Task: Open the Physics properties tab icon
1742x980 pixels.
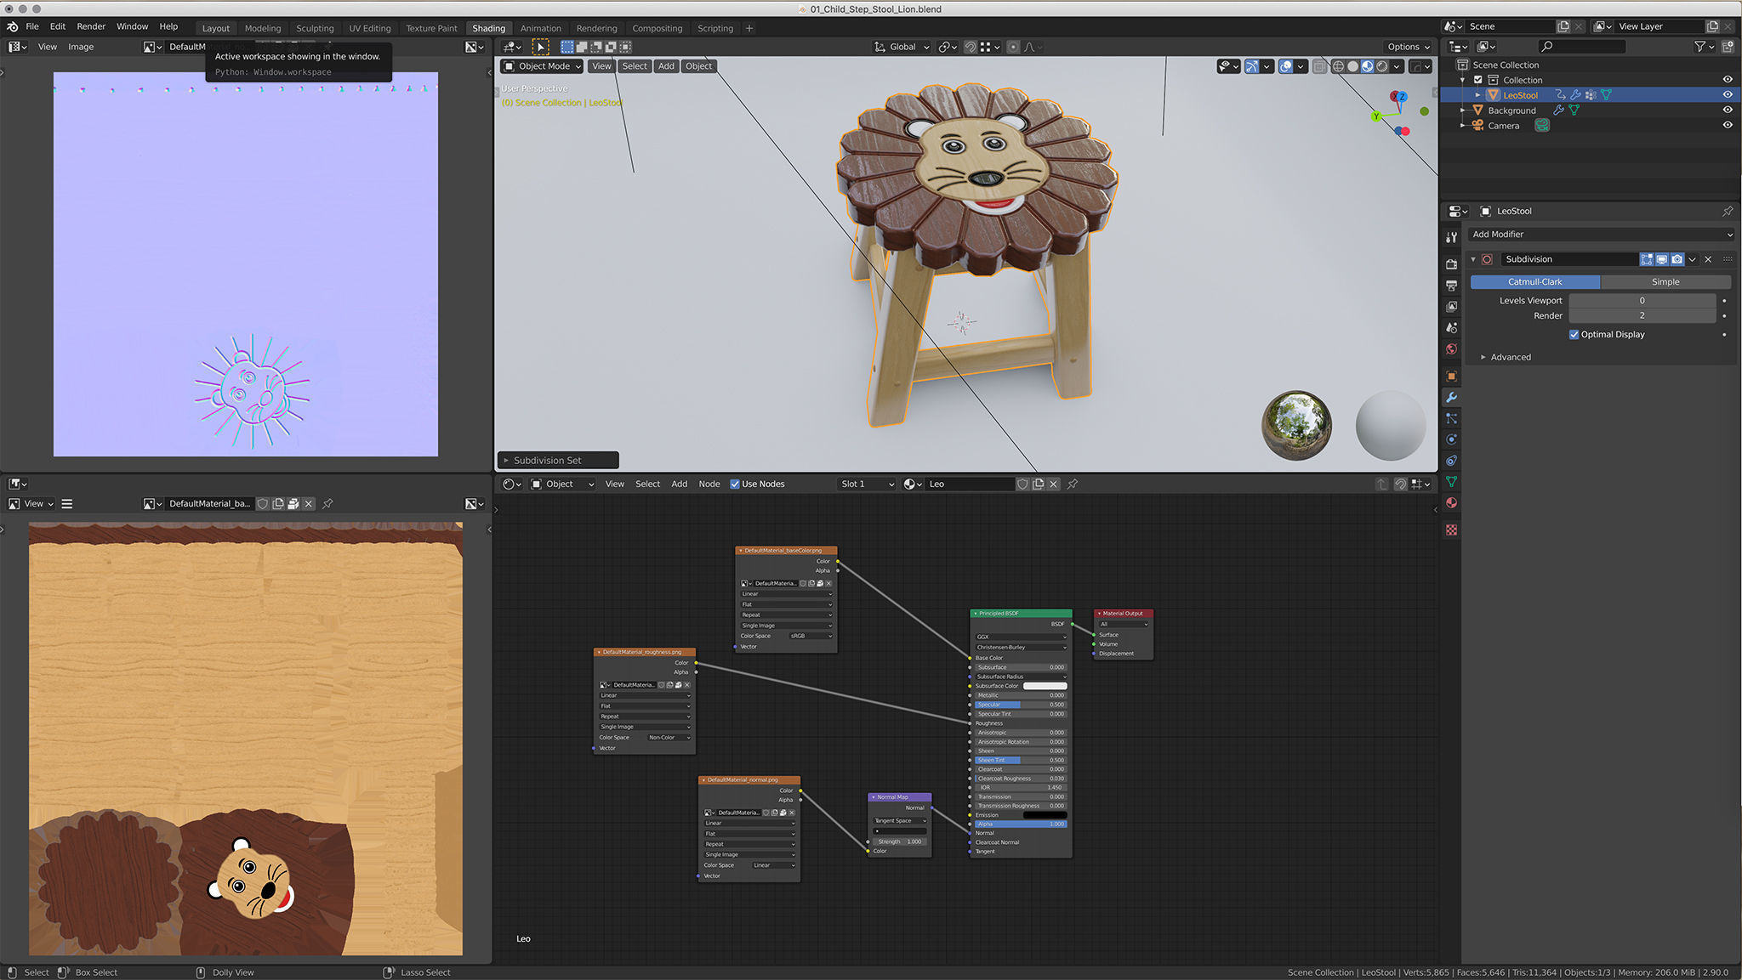Action: click(x=1451, y=439)
